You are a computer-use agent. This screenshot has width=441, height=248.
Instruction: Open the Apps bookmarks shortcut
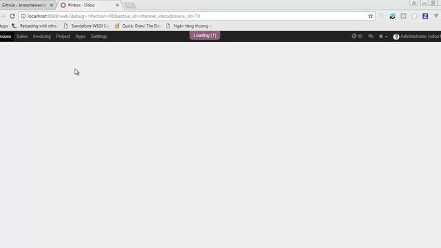[4, 26]
